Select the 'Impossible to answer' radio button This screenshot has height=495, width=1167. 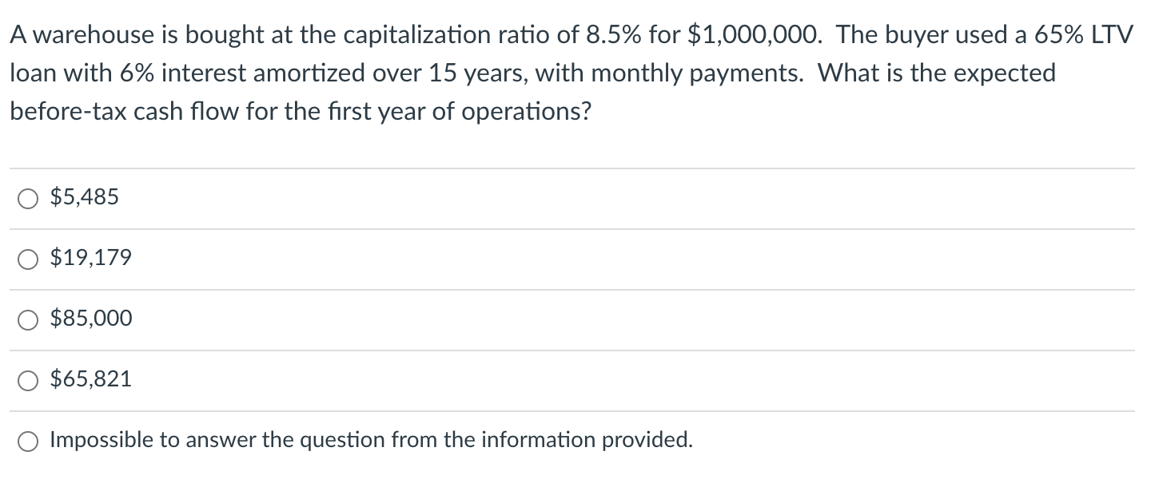28,439
